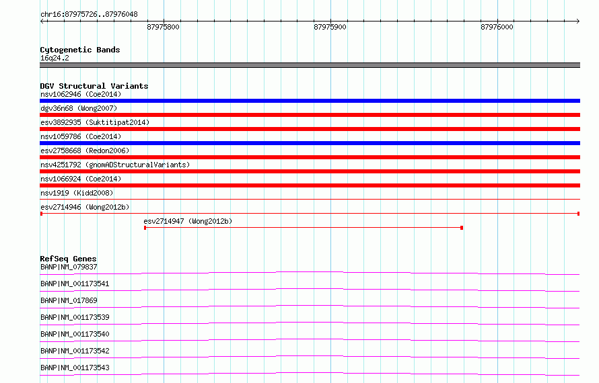
Task: Select the 16q24.2 band label
Action: [55, 58]
